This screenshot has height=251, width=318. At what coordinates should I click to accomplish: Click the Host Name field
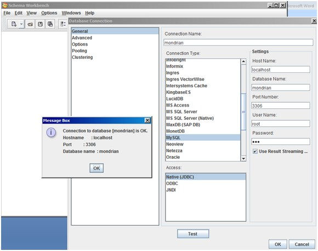coord(281,70)
